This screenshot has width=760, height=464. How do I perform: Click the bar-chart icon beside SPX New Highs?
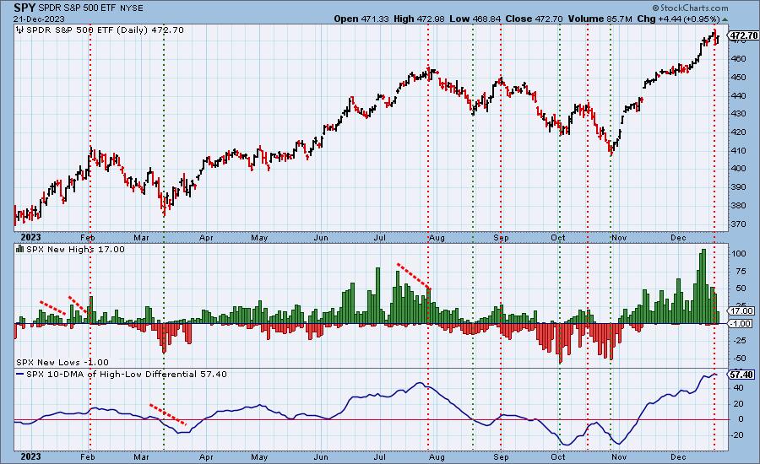pyautogui.click(x=20, y=249)
